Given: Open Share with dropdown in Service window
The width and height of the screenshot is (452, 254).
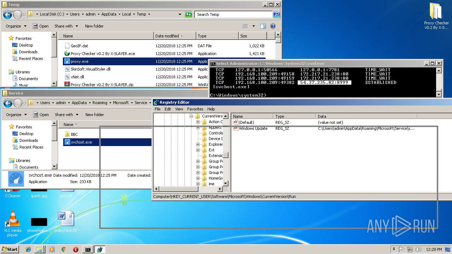Looking at the screenshot, I should (x=66, y=115).
